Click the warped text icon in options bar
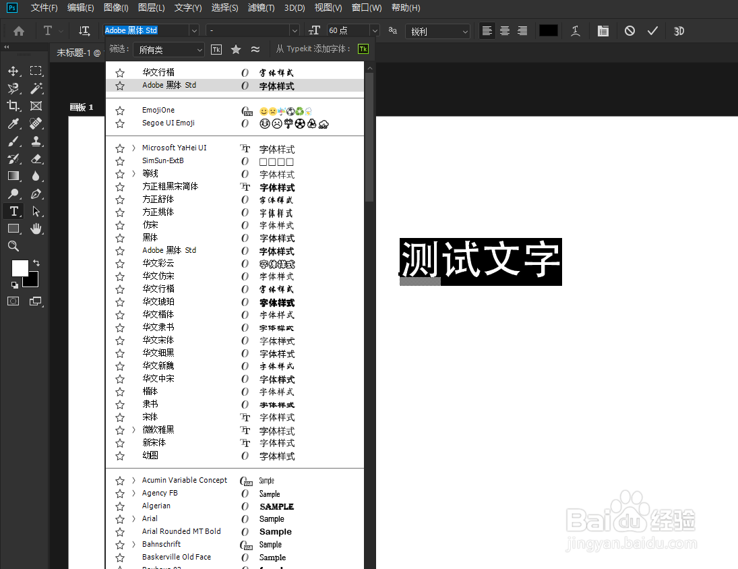 (x=575, y=30)
